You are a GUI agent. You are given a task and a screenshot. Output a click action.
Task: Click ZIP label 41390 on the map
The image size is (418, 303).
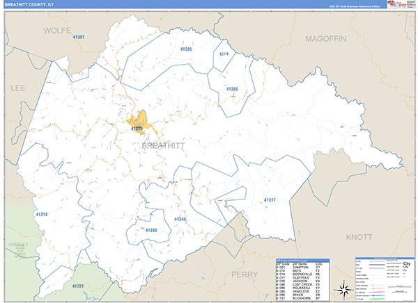click(151, 230)
